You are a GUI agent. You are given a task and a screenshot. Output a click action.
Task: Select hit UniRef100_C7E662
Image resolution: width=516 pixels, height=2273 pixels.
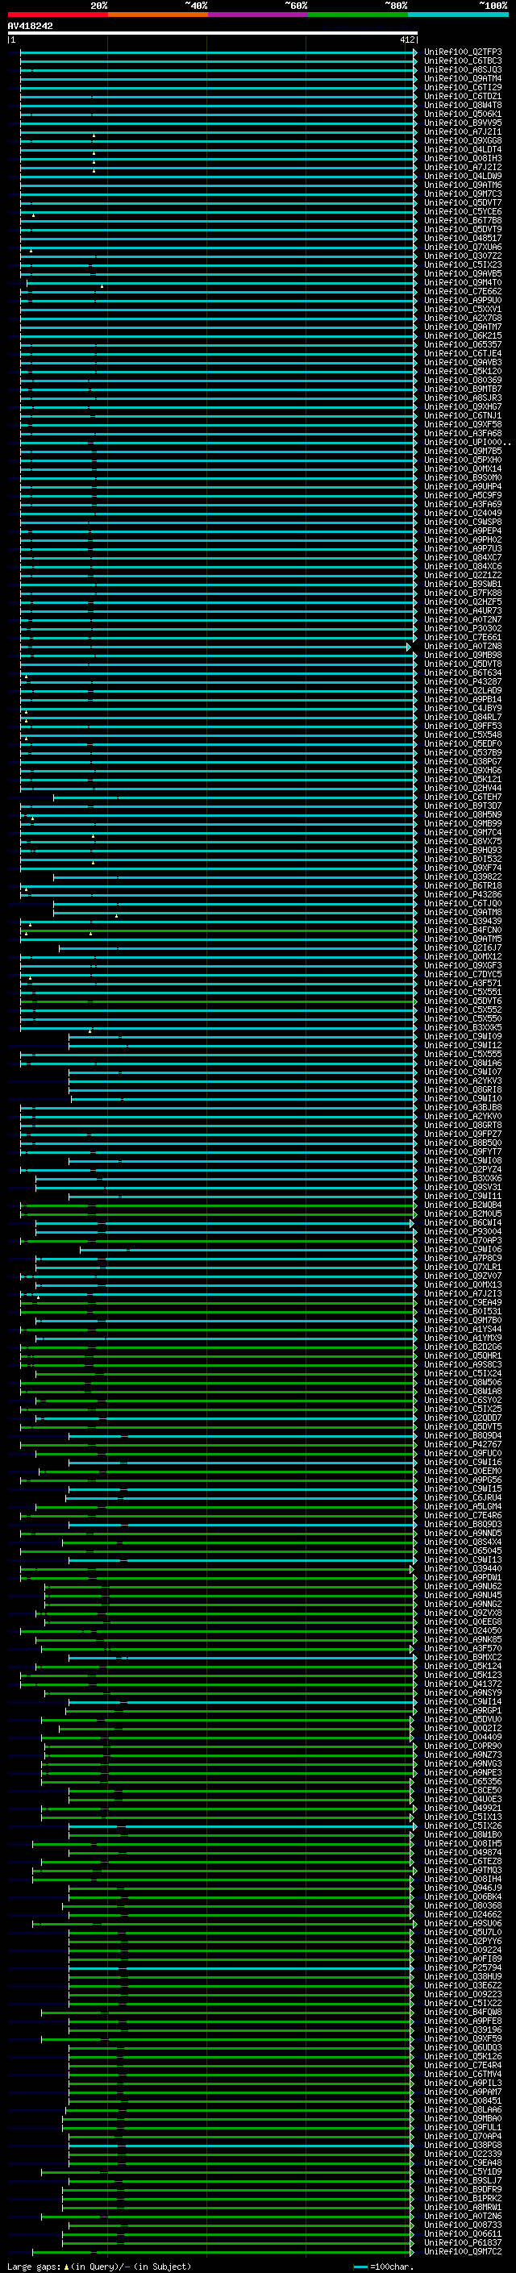click(463, 291)
